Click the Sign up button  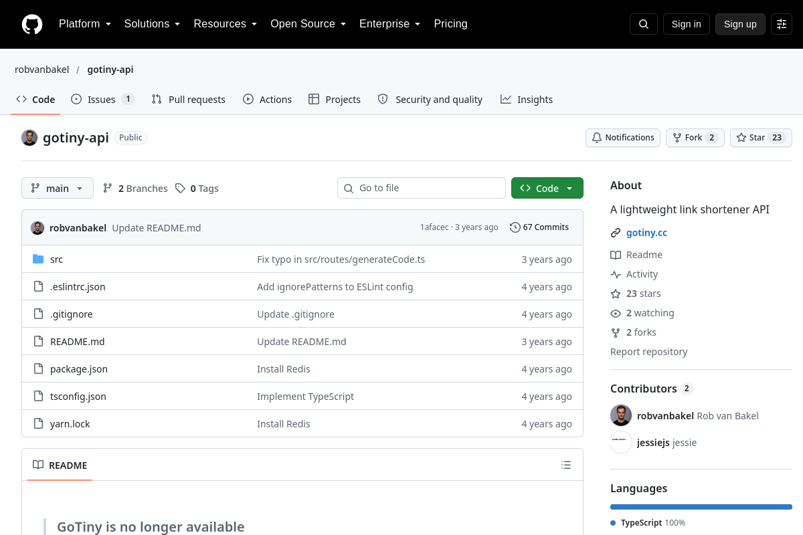(x=740, y=24)
